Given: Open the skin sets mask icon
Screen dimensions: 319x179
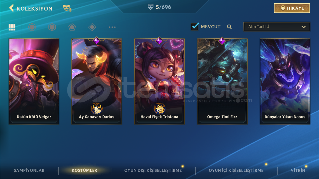Looking at the screenshot, I should pos(67,8).
